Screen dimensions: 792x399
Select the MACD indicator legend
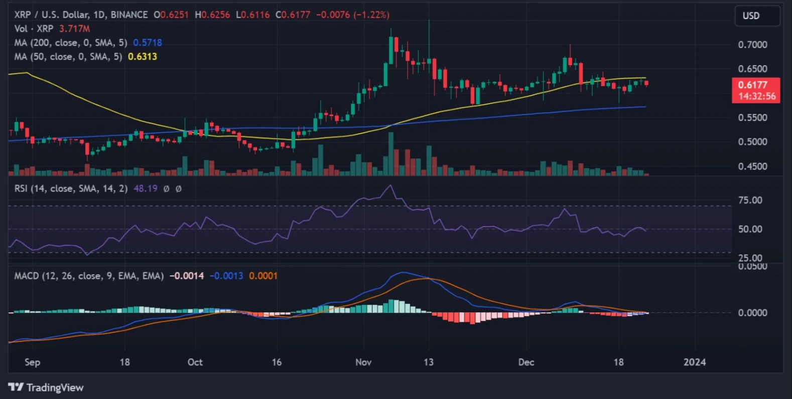click(89, 276)
